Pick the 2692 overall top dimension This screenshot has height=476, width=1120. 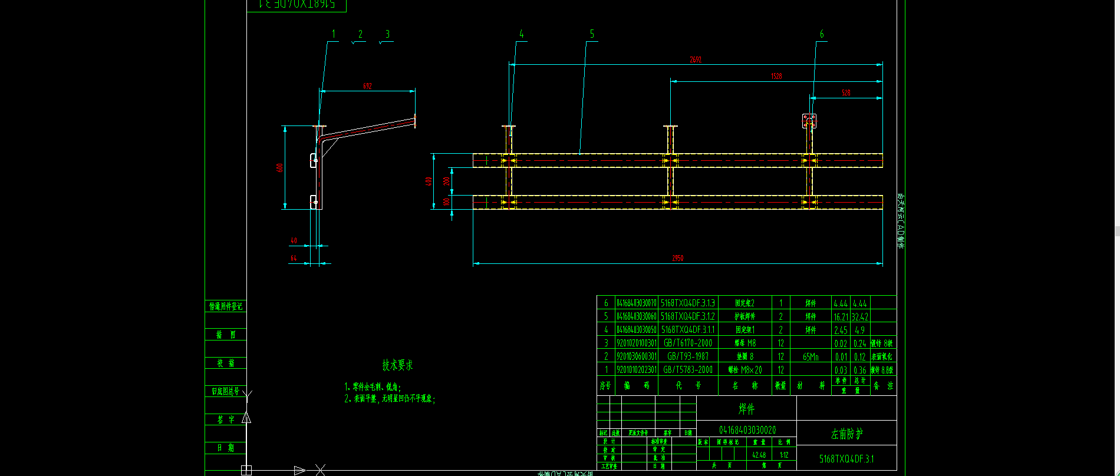[696, 59]
